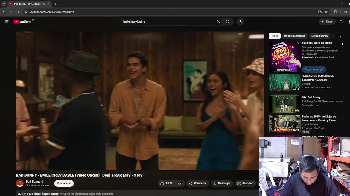Click Compartir to share video

coord(197,183)
